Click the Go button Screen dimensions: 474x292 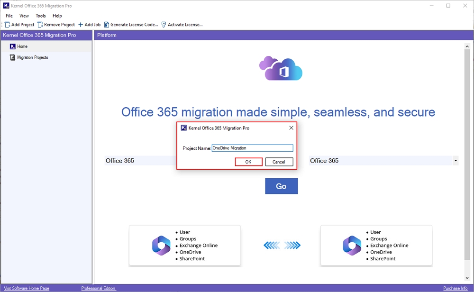click(281, 186)
